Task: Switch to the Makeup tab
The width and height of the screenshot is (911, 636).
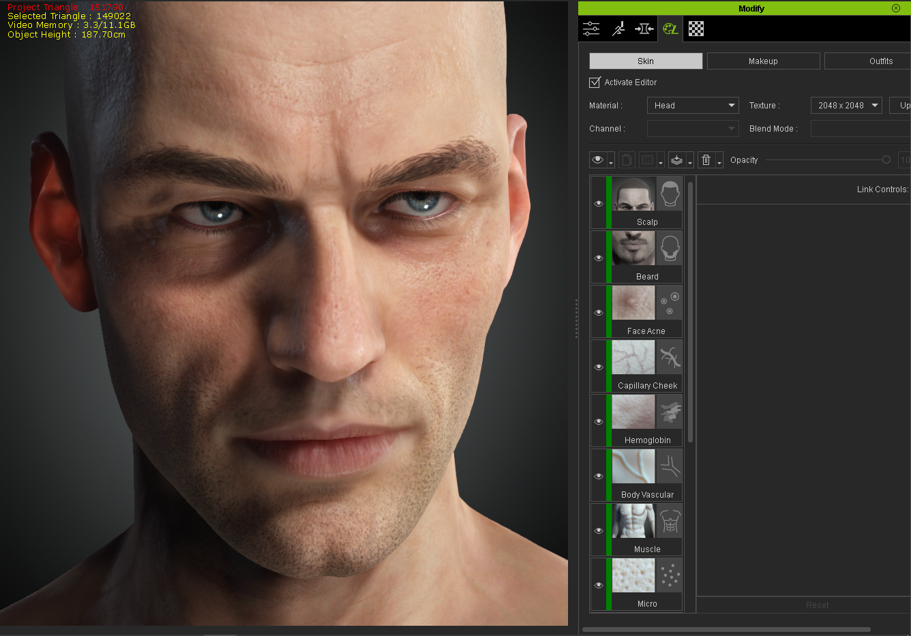Action: click(763, 61)
